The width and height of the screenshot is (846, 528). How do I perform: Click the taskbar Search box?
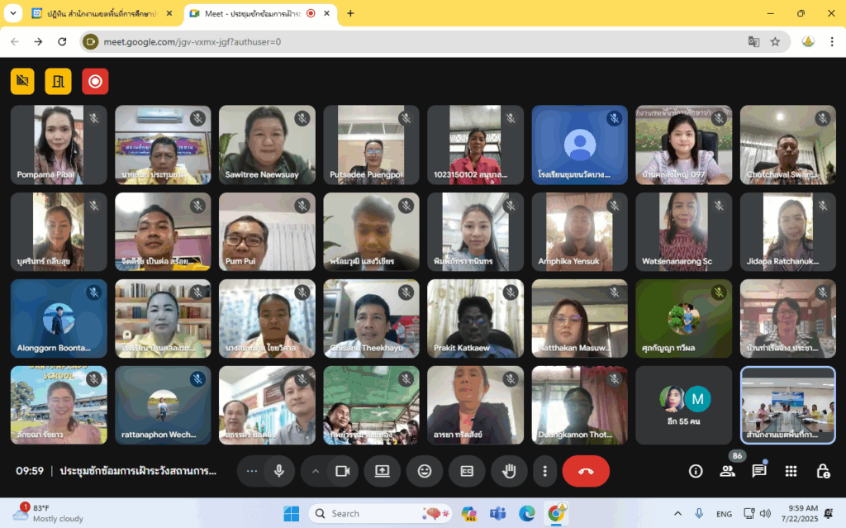point(382,513)
